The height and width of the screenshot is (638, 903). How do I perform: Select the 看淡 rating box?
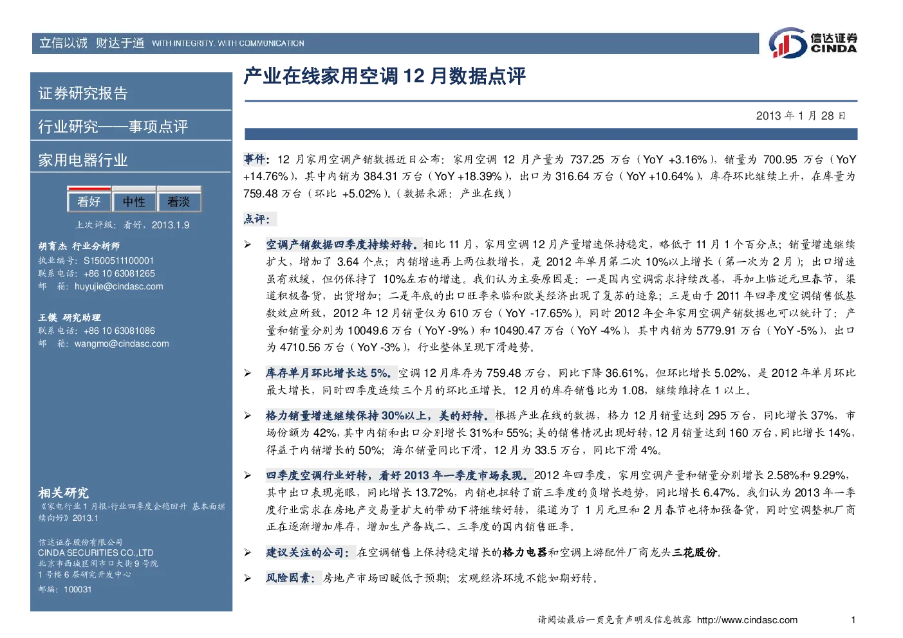tap(179, 201)
